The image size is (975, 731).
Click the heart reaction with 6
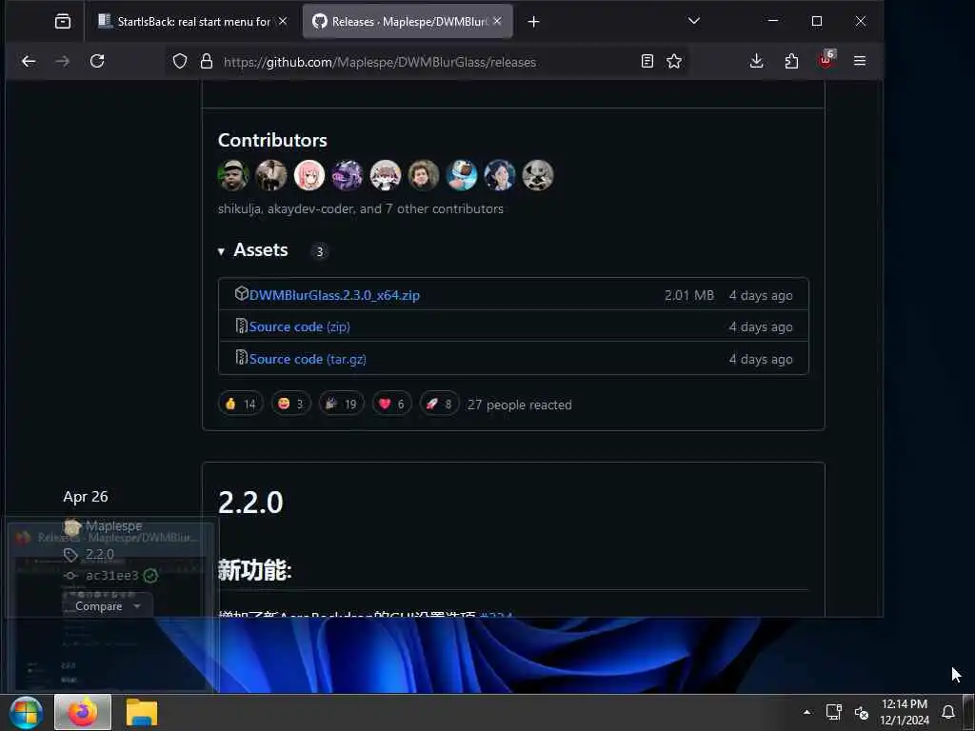tap(391, 404)
